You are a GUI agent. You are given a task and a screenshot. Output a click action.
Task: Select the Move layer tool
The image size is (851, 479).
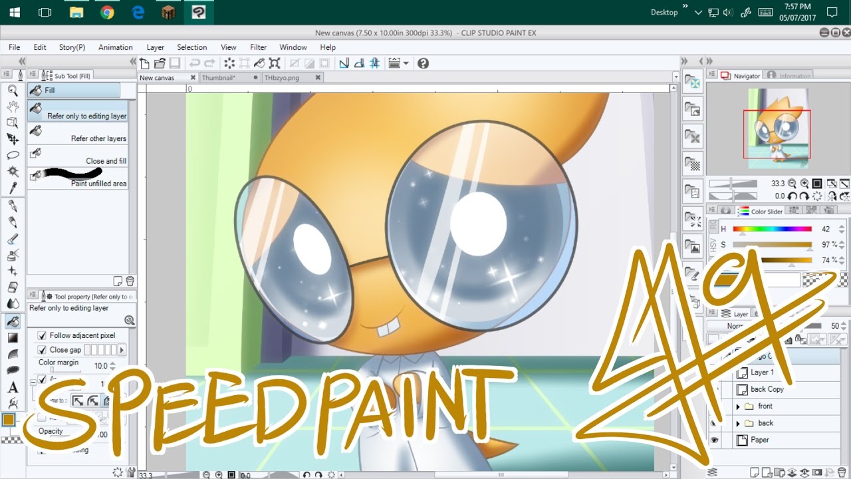point(13,139)
